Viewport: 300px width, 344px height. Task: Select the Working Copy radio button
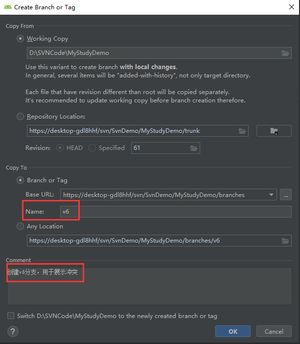pyautogui.click(x=20, y=39)
